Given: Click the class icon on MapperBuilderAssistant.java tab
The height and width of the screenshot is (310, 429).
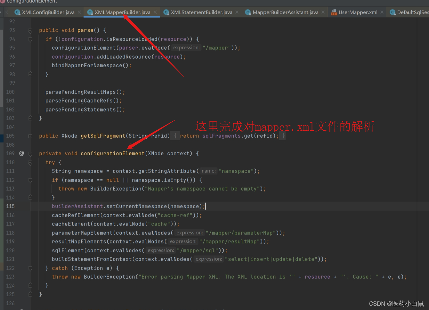Looking at the screenshot, I should point(248,12).
